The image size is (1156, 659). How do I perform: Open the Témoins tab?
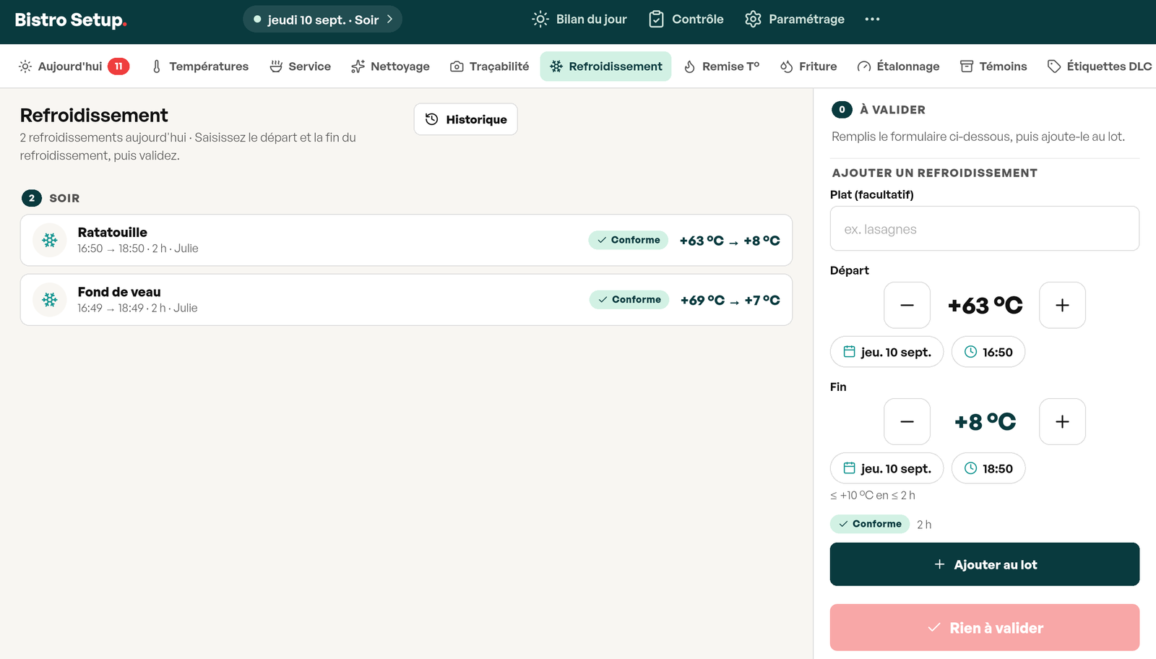coord(993,66)
